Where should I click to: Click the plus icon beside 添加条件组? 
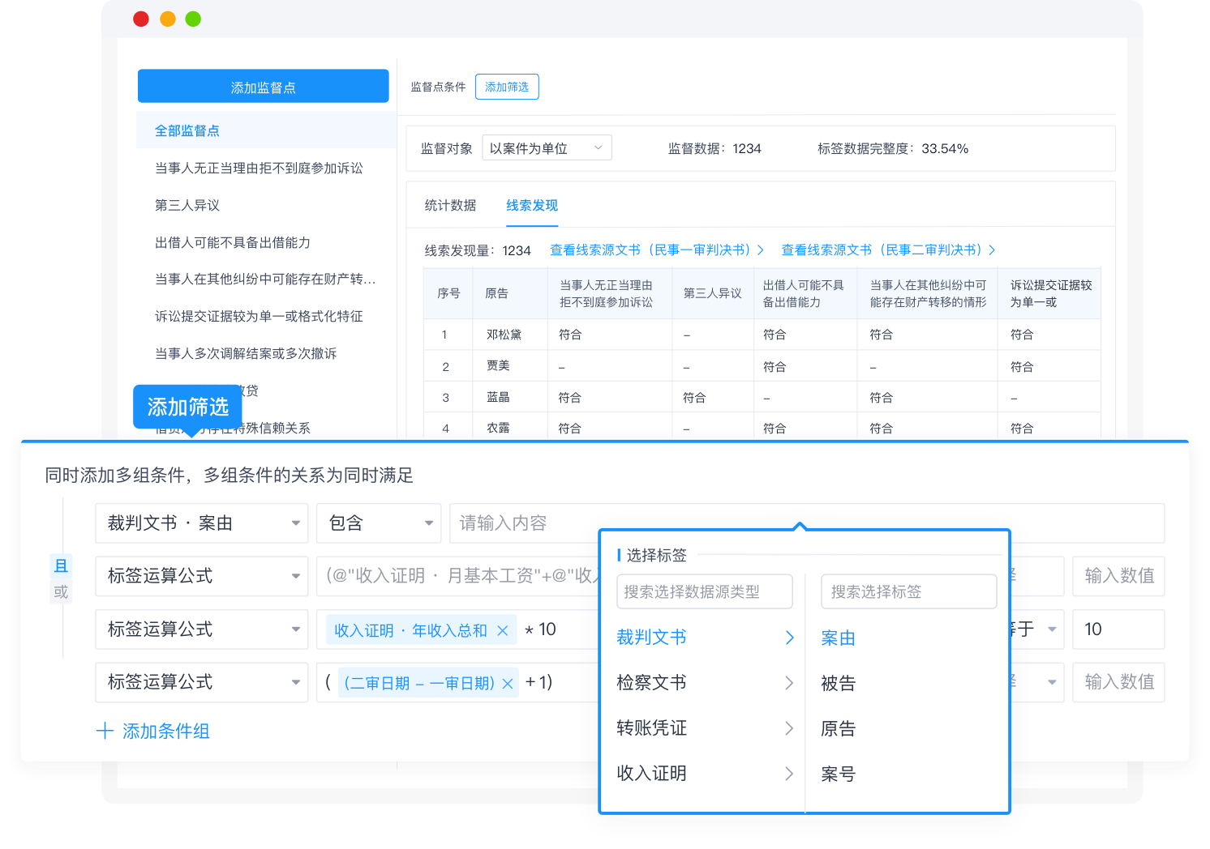click(x=105, y=731)
